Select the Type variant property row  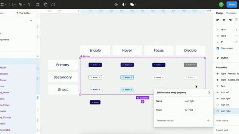point(227,74)
